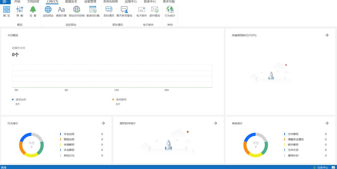This screenshot has width=337, height=169.
Task: Open 任务中心 in the status bar
Action: pos(322,167)
